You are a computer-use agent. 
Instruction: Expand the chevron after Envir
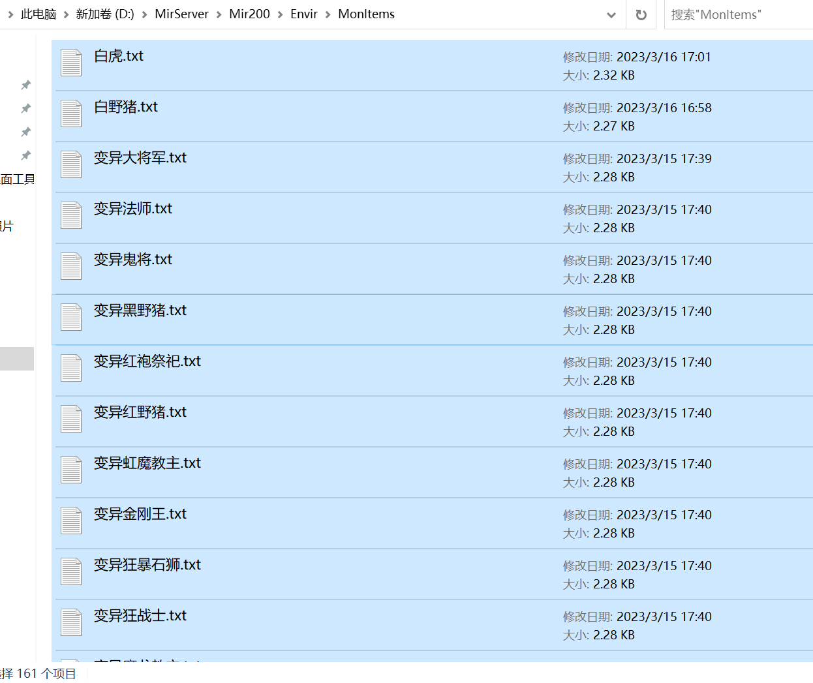point(328,14)
